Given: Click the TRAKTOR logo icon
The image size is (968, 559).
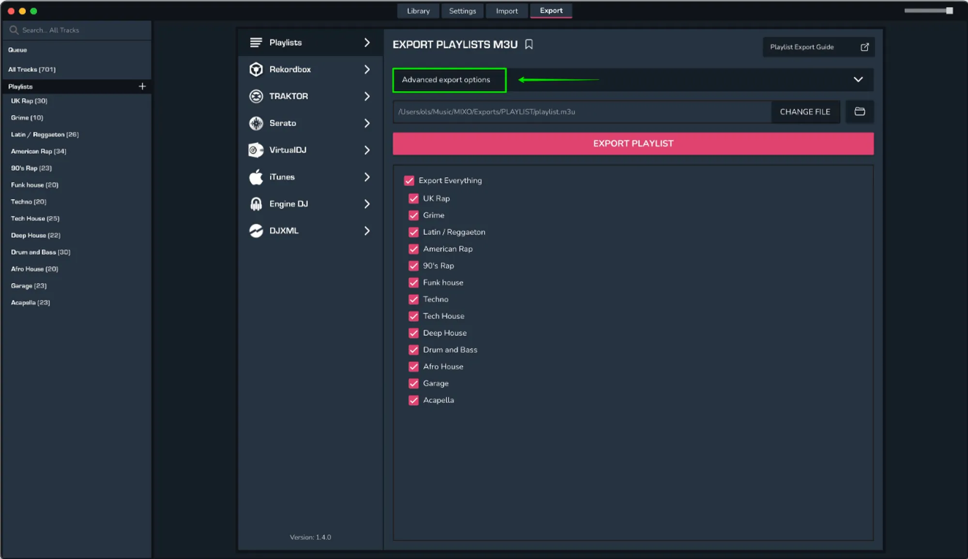Looking at the screenshot, I should (256, 96).
